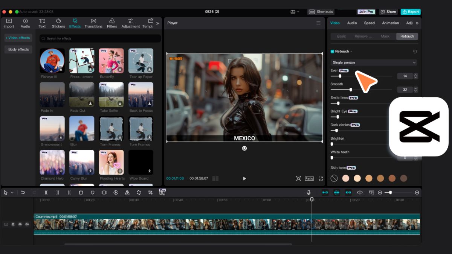Select the no skin tone swatch

click(334, 178)
